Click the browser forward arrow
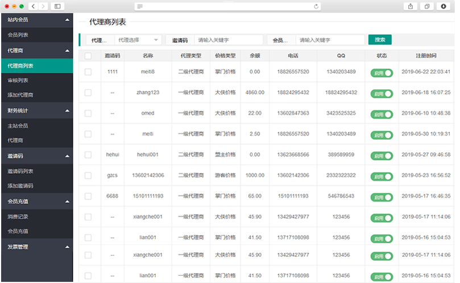This screenshot has width=460, height=283. click(44, 6)
